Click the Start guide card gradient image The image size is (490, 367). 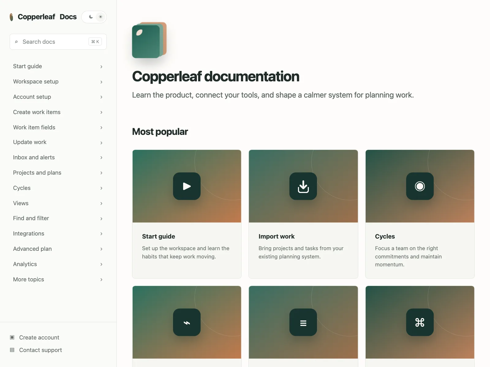coord(187,186)
